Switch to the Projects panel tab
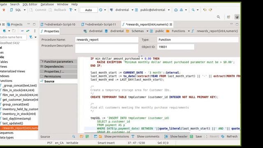This screenshot has height=148, width=263. coord(15,24)
